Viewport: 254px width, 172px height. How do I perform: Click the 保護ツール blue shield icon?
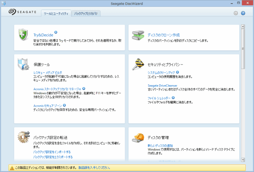pos(23,64)
